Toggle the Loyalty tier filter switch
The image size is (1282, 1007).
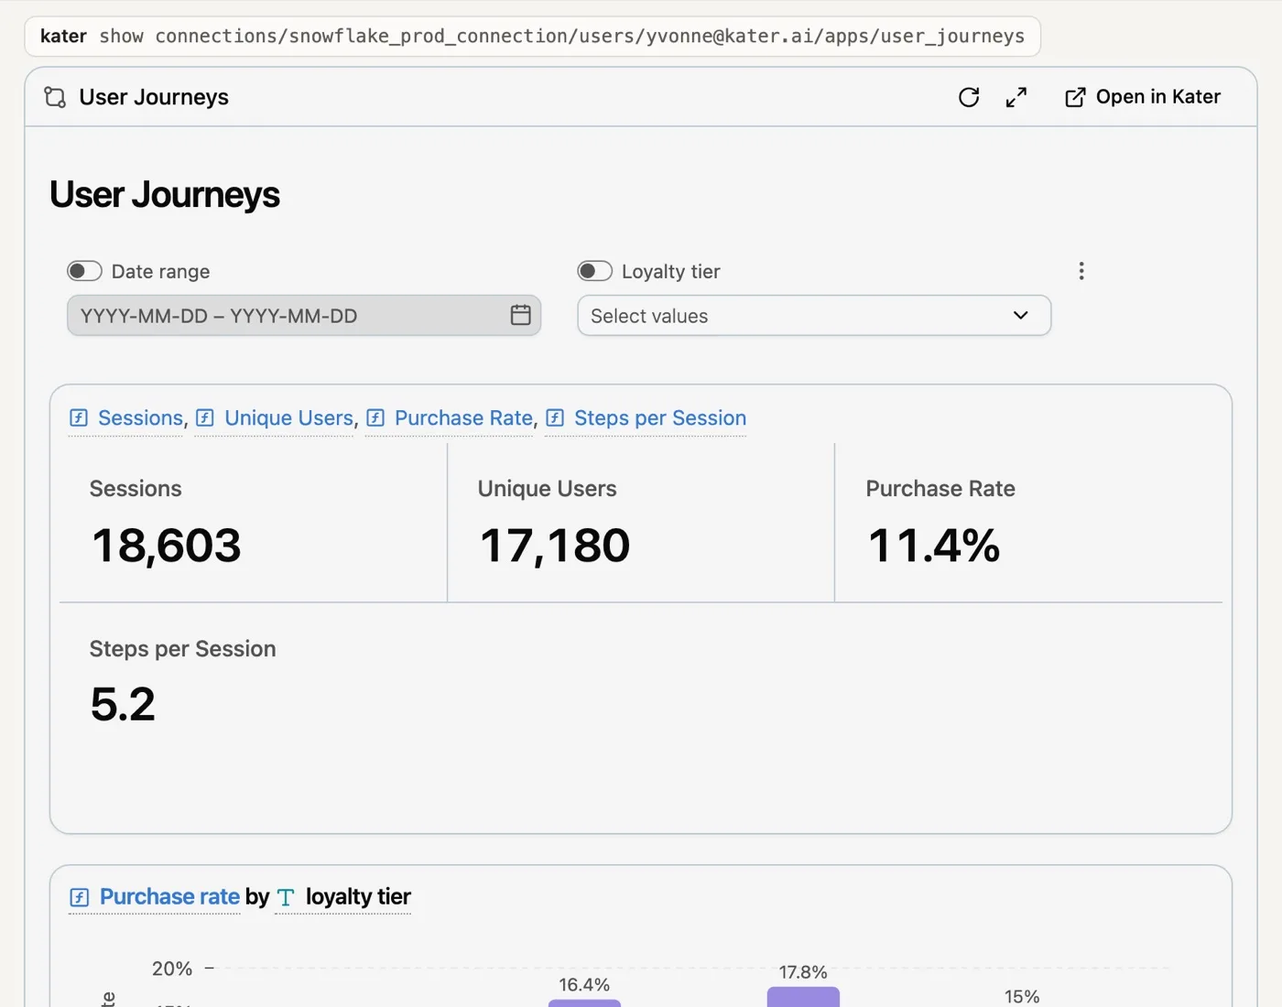[594, 271]
